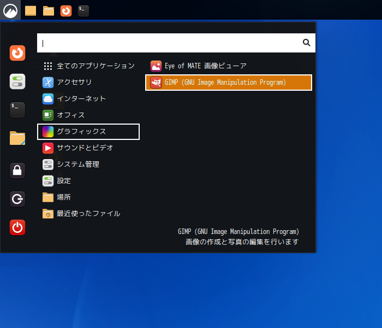The width and height of the screenshot is (382, 328).
Task: Click the recent files clock folder icon
Action: 48,214
